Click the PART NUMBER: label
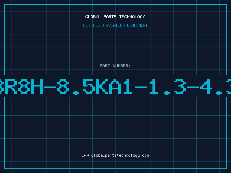Image resolution: width=231 pixels, height=173 pixels. tap(115, 66)
